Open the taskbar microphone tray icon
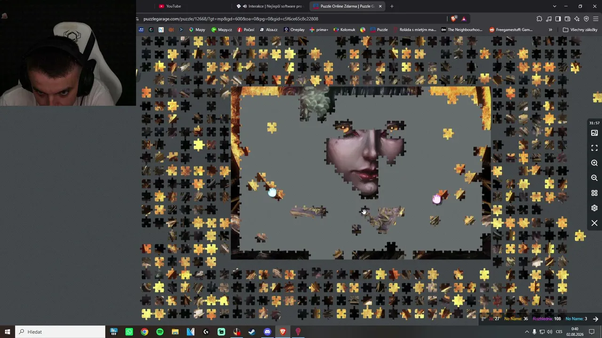The height and width of the screenshot is (338, 602). (534, 332)
